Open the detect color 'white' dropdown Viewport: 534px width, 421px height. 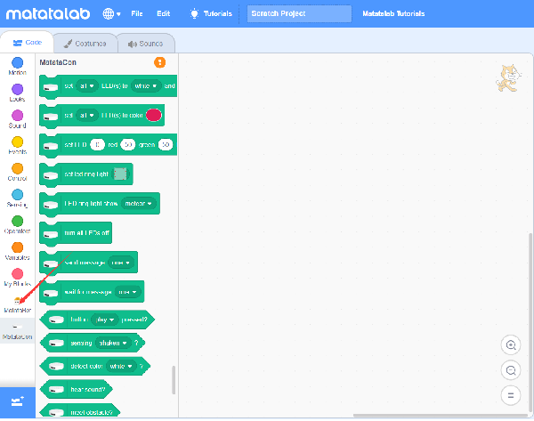coord(121,366)
